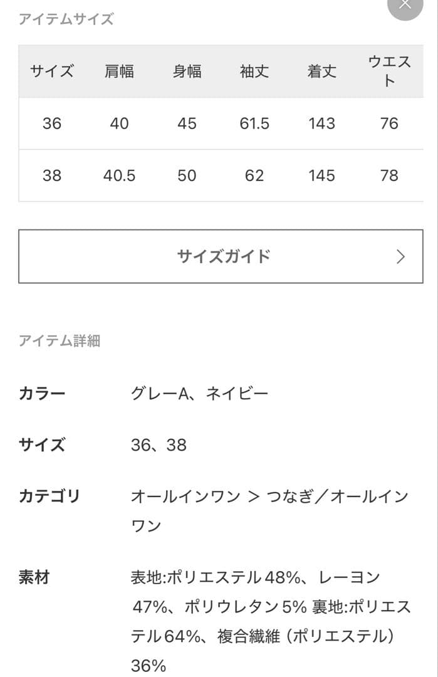Click the サイズ column header
The width and height of the screenshot is (438, 677).
[x=53, y=71]
